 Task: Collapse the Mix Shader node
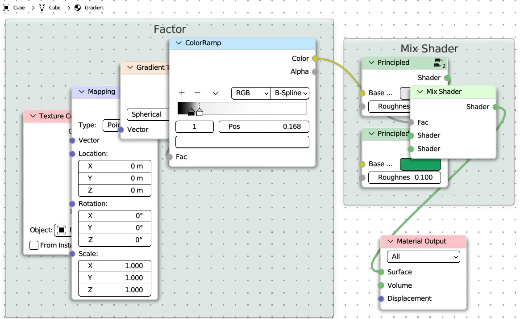(x=420, y=92)
